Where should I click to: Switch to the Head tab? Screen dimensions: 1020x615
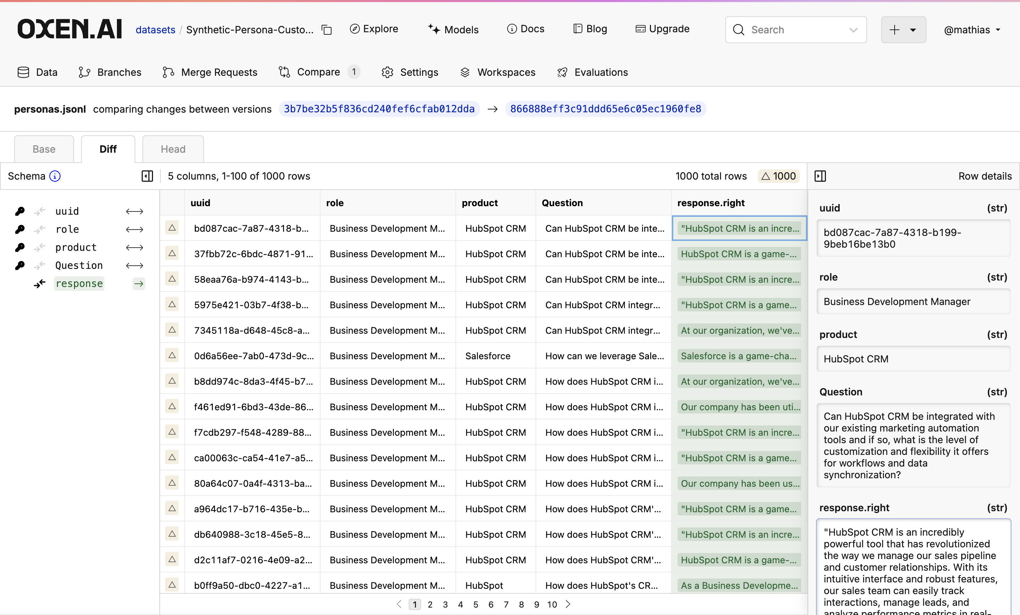tap(172, 149)
